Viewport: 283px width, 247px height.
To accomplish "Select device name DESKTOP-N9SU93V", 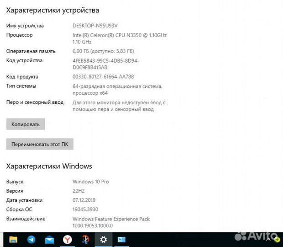I will 95,26.
